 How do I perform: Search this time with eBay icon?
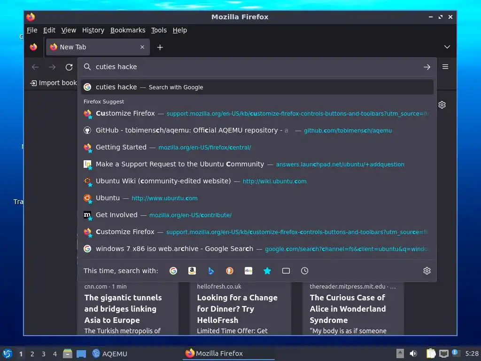point(248,271)
